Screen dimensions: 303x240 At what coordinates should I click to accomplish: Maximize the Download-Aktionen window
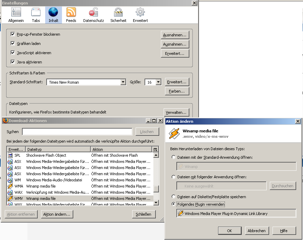[154, 121]
